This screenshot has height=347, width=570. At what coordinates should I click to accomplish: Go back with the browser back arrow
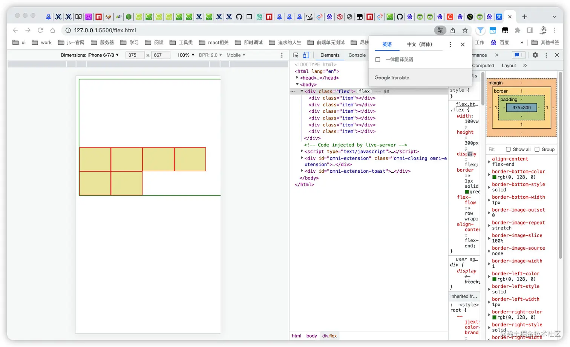coord(15,30)
